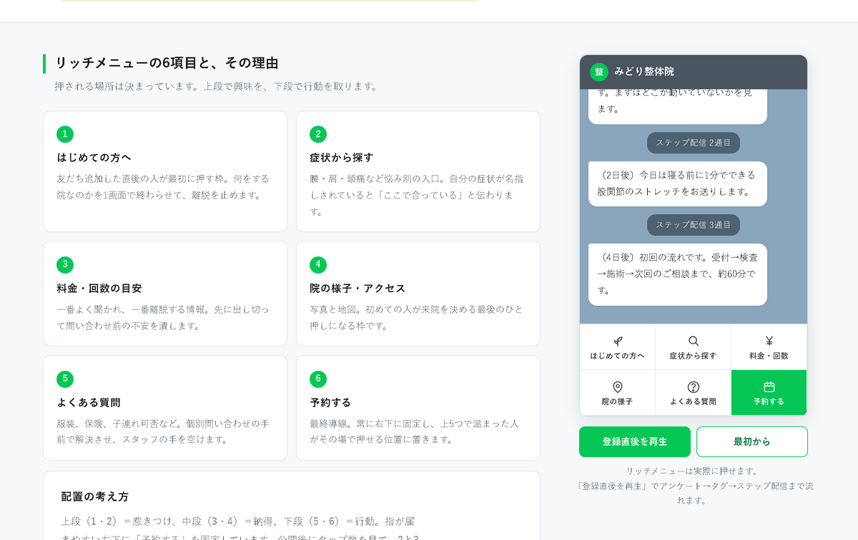Image resolution: width=858 pixels, height=540 pixels.
Task: Tap the question mark icon for よくある質問
Action: click(x=693, y=387)
